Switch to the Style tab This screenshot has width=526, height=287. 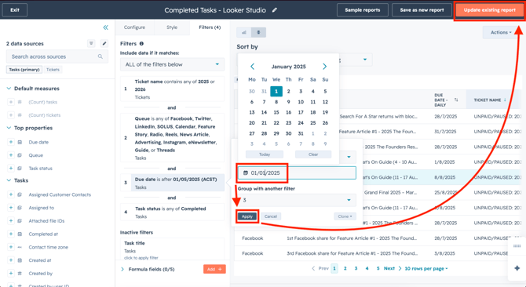point(172,27)
